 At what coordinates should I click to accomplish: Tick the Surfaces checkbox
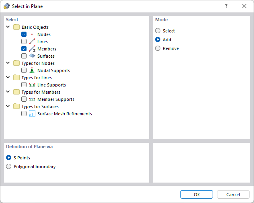click(x=24, y=56)
